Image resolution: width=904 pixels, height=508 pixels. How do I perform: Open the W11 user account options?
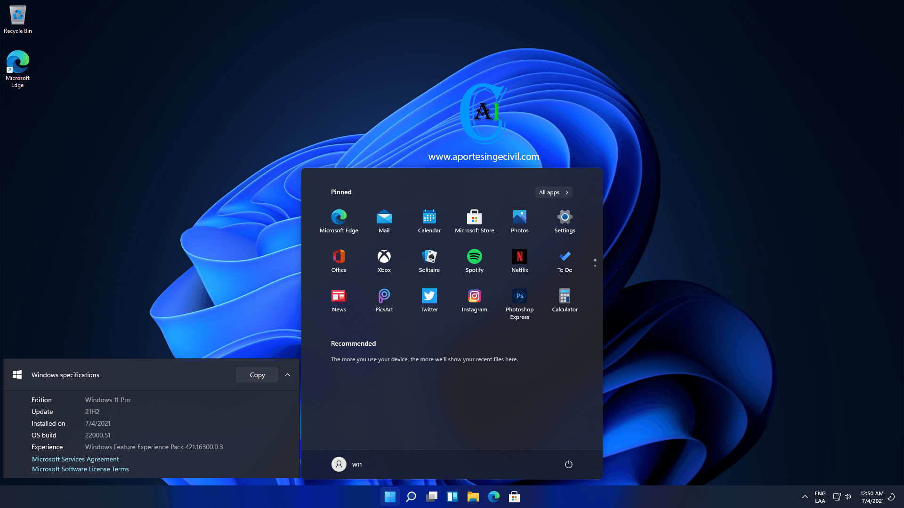click(347, 464)
